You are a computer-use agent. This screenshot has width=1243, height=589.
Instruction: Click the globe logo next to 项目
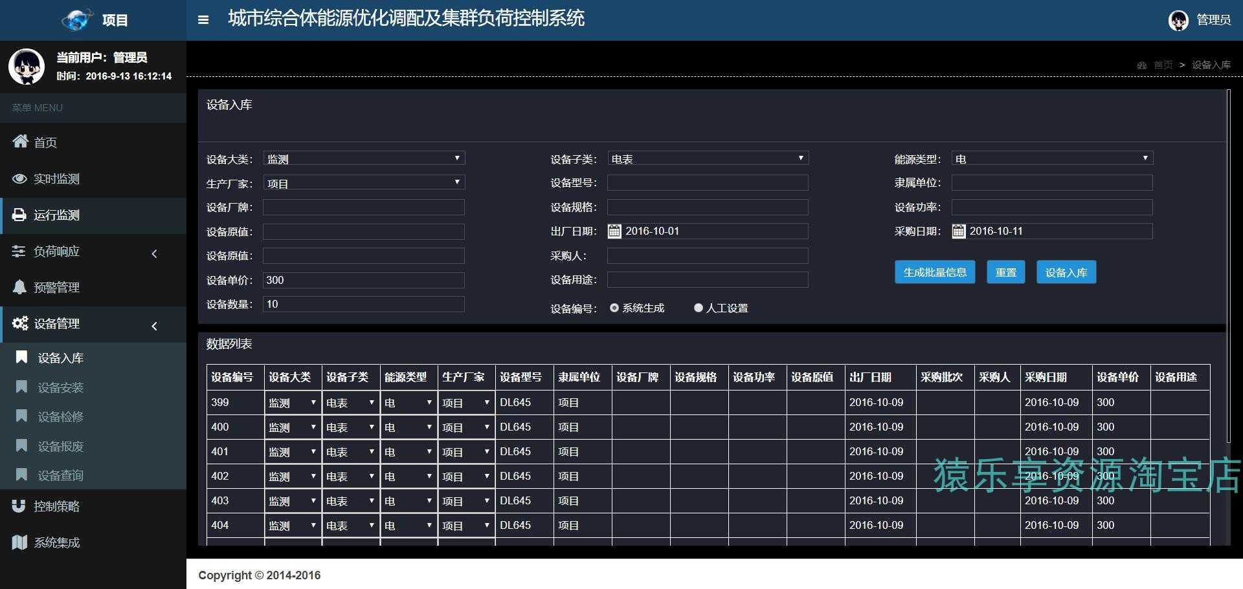click(x=77, y=20)
